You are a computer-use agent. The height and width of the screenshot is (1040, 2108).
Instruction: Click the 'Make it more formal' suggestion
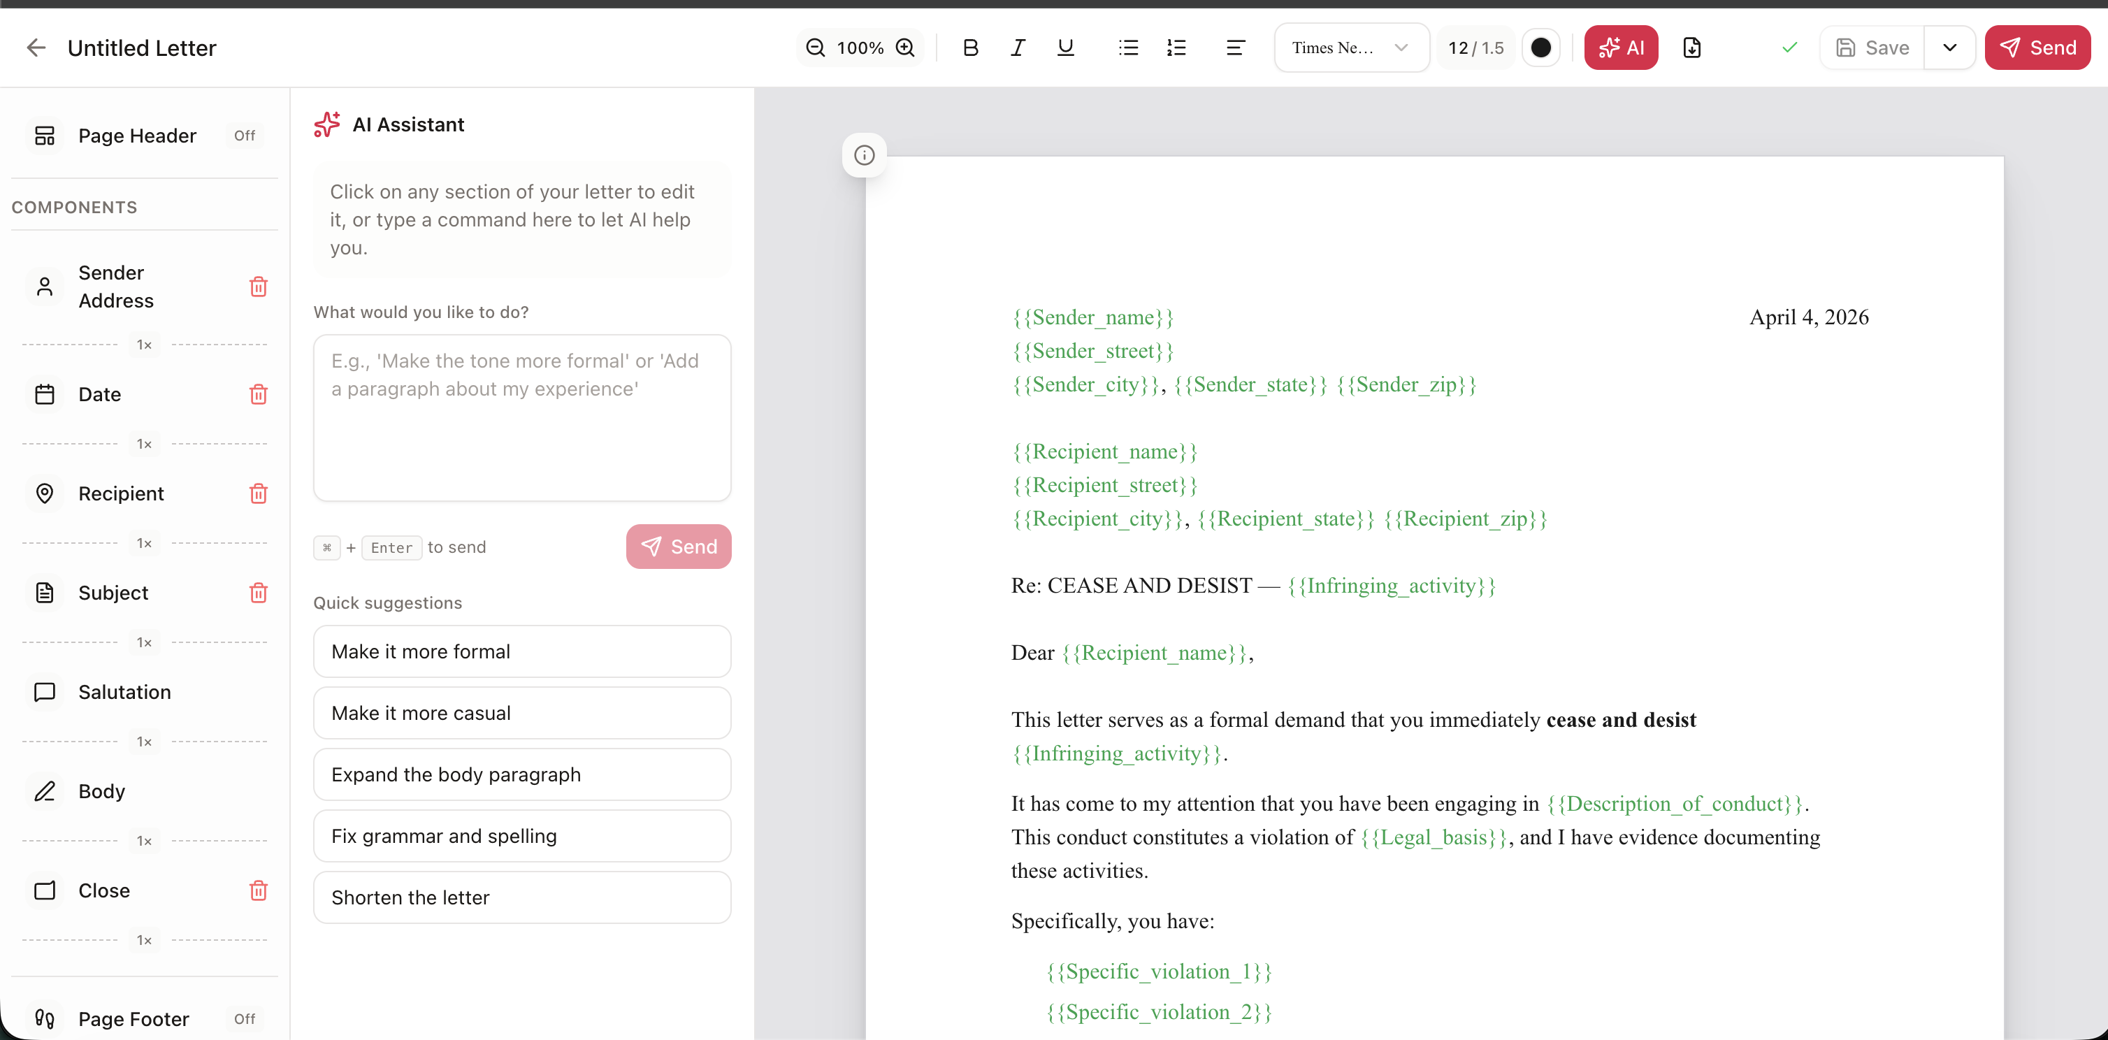(x=522, y=651)
